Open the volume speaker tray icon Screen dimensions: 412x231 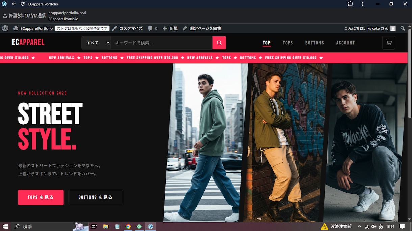tap(374, 226)
